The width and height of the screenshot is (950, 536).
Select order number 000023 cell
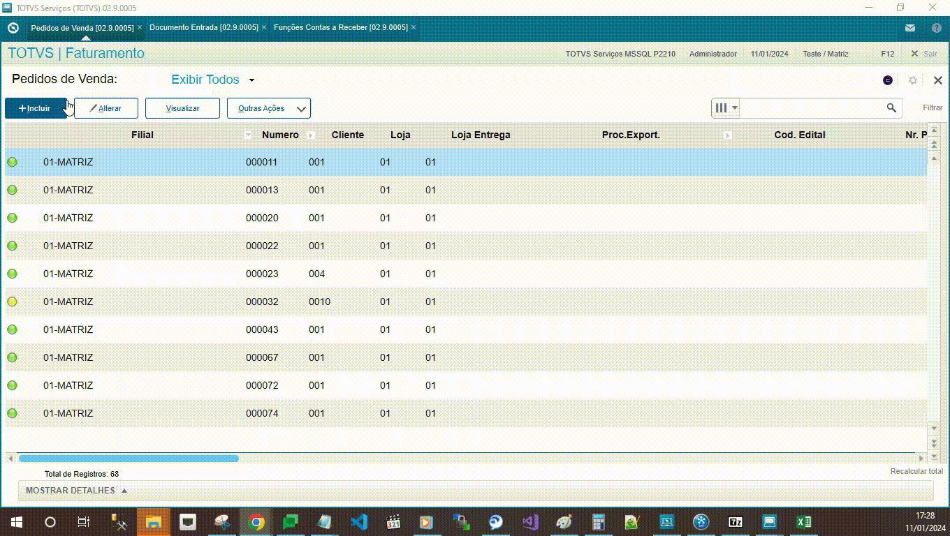(262, 274)
